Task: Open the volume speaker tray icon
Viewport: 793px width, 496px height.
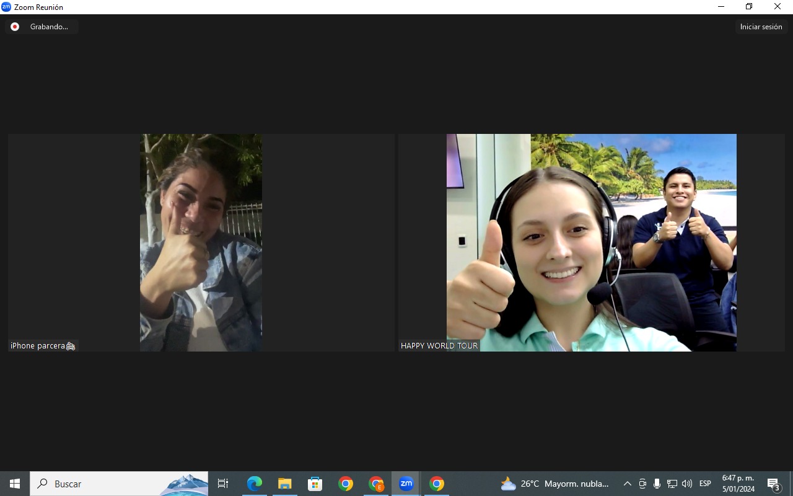Action: tap(686, 484)
